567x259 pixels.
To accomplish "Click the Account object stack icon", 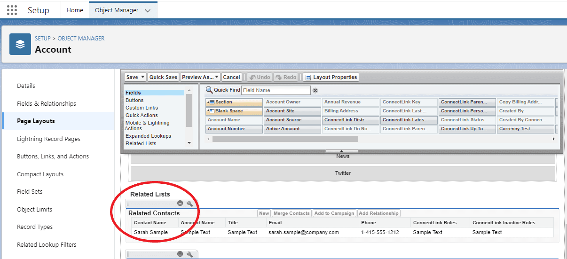I will (20, 44).
